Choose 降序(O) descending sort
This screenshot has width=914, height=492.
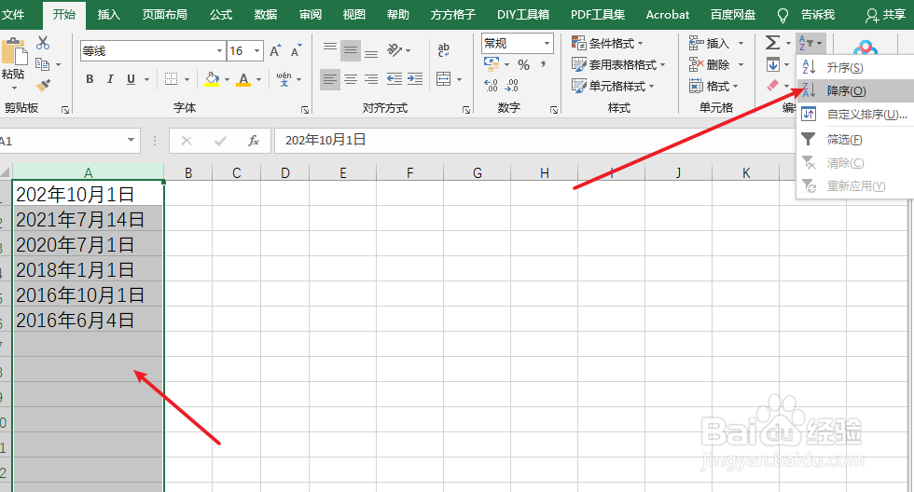[854, 90]
